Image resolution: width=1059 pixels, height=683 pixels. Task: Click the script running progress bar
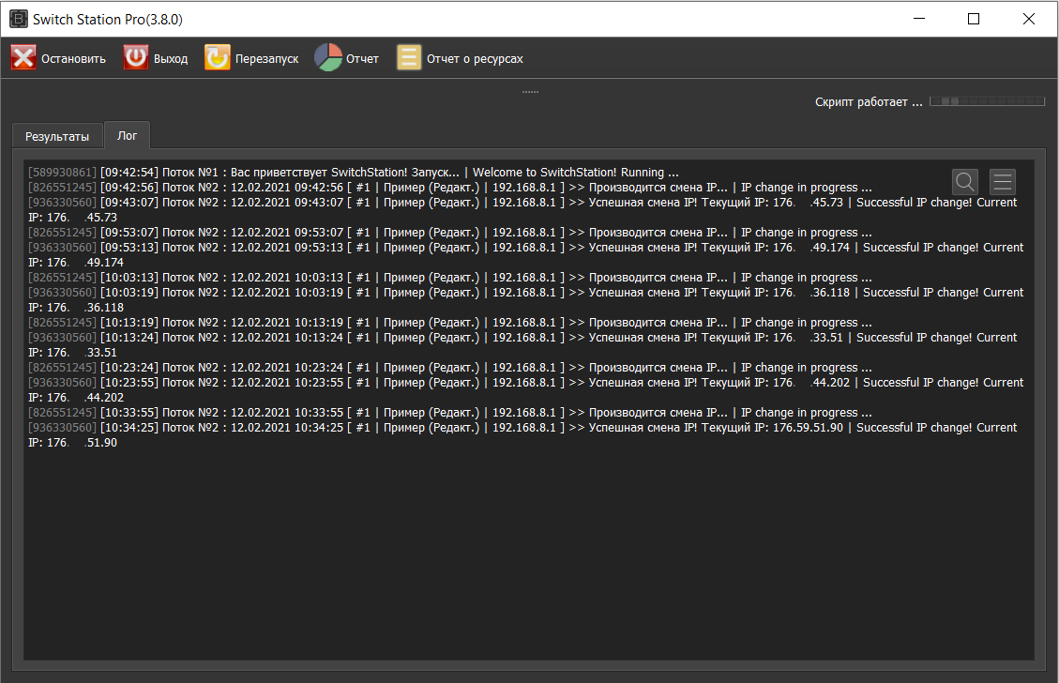click(988, 101)
